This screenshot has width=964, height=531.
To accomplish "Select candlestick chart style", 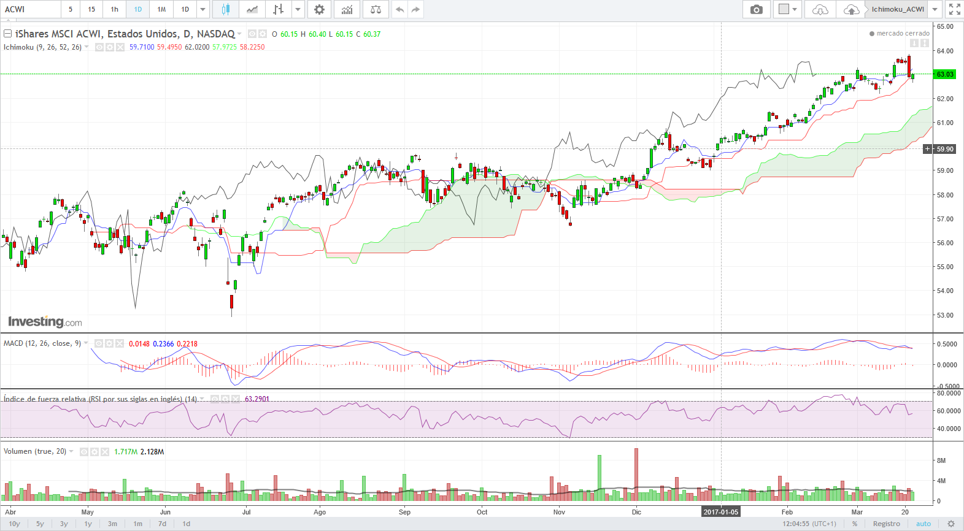I will (x=226, y=9).
